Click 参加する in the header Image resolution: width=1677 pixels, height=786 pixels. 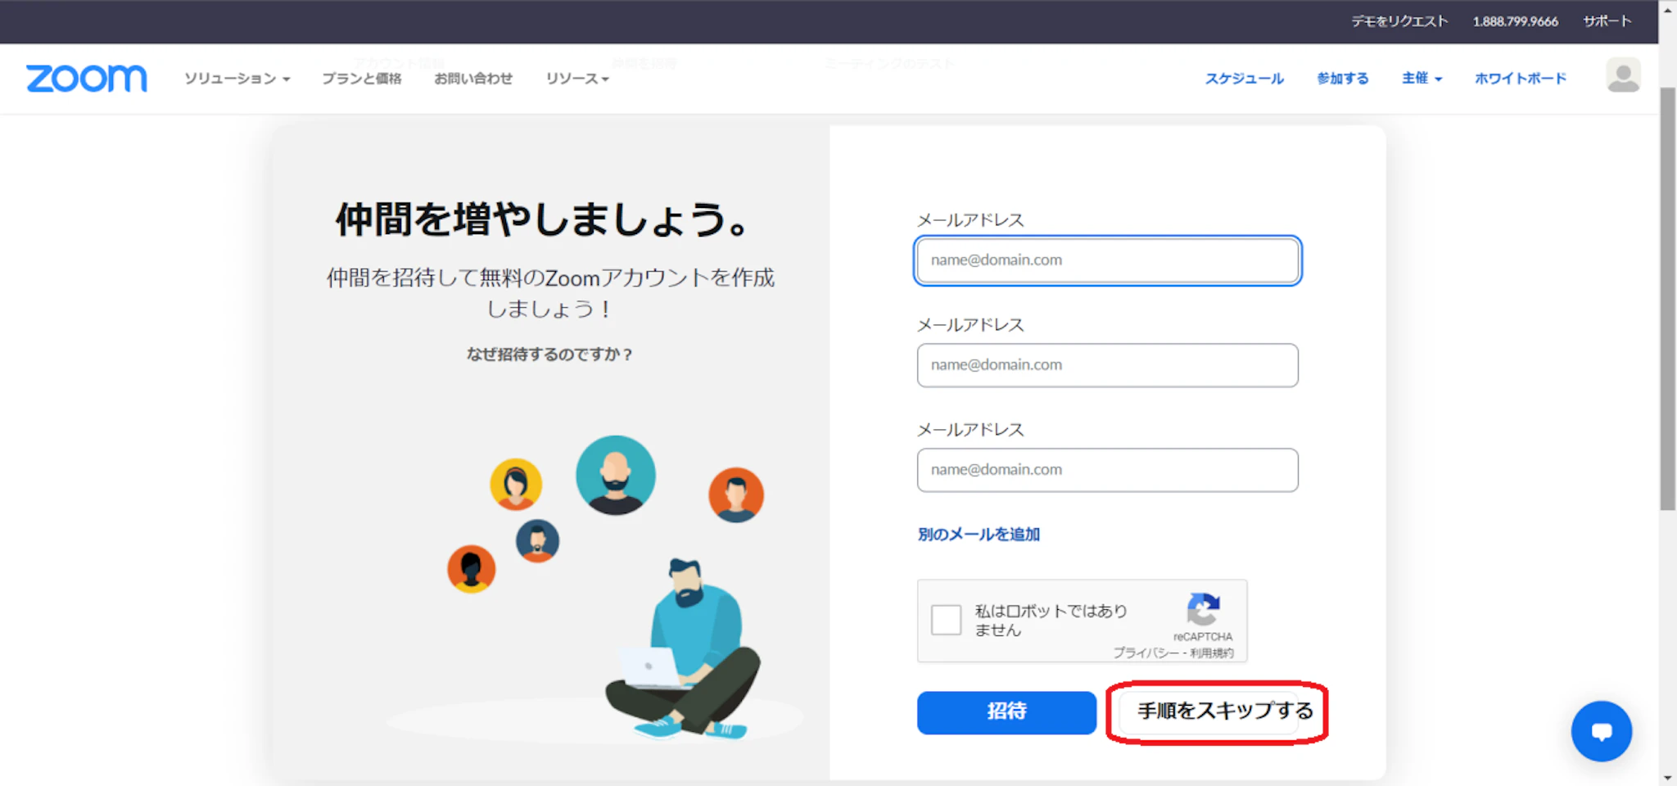click(1342, 79)
